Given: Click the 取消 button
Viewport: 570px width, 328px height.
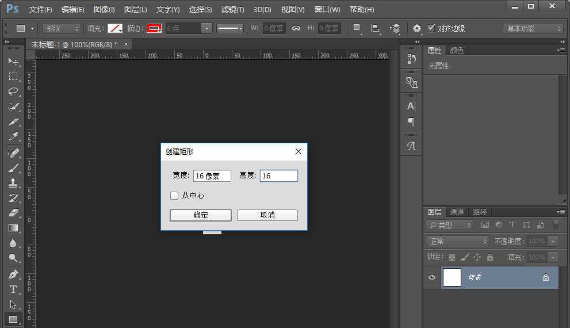Looking at the screenshot, I should 267,215.
